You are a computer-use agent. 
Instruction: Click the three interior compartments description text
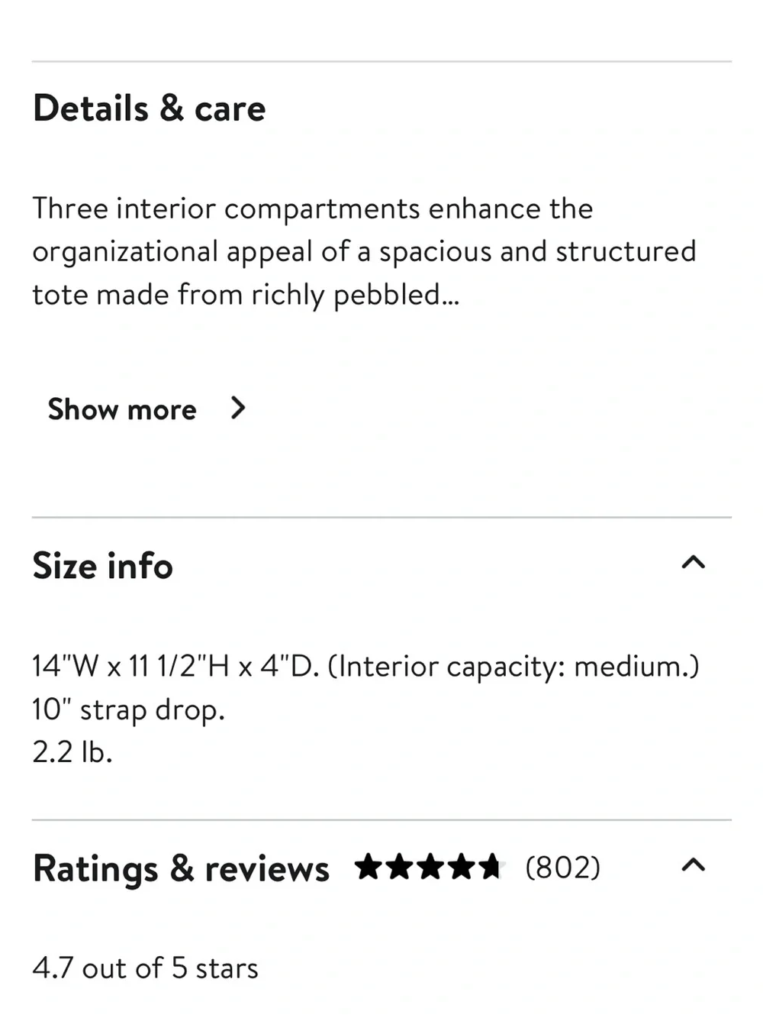364,251
